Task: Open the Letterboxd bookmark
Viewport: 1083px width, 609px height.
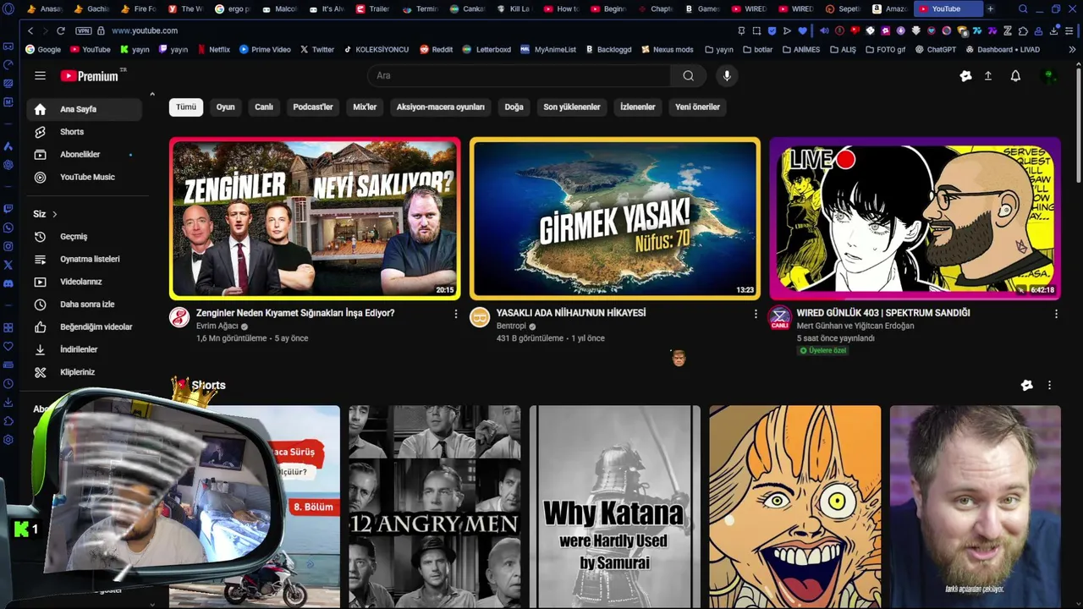Action: tap(487, 49)
